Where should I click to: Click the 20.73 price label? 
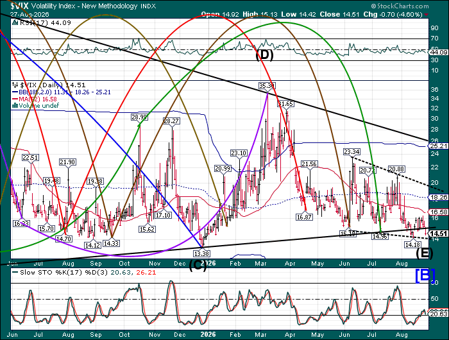[367, 171]
